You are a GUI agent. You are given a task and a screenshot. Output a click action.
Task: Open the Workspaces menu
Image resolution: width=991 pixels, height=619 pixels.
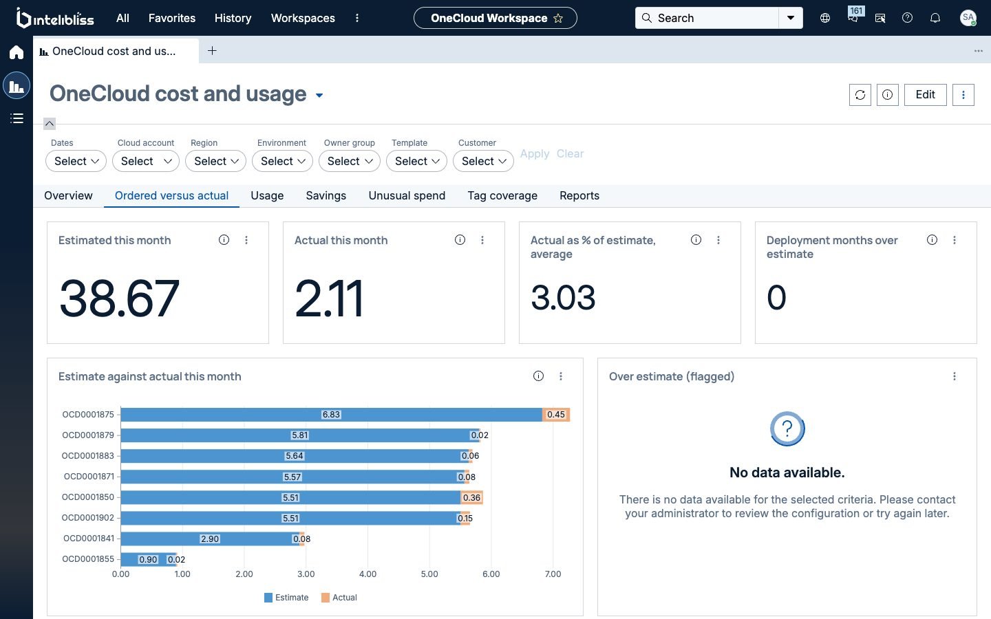pyautogui.click(x=303, y=18)
